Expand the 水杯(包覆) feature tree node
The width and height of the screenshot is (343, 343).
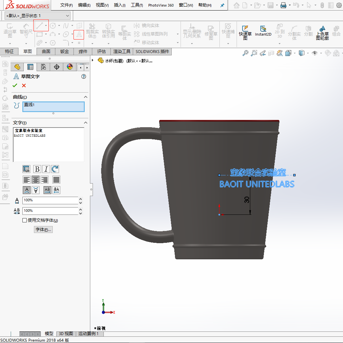[x=93, y=60]
